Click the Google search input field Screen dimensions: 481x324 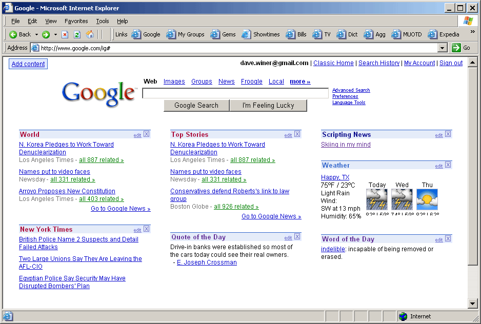235,93
